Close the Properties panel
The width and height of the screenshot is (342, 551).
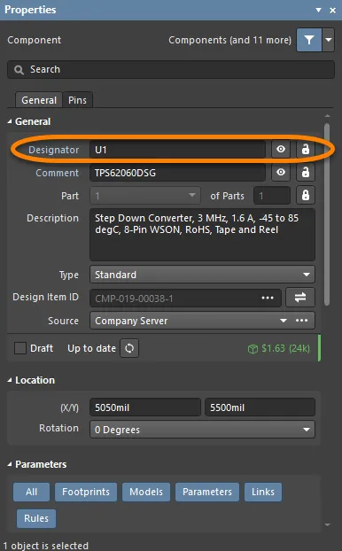(332, 11)
